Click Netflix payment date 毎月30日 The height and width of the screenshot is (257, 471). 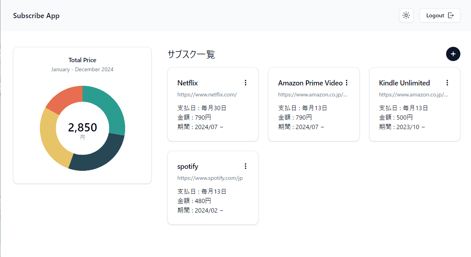click(x=214, y=108)
